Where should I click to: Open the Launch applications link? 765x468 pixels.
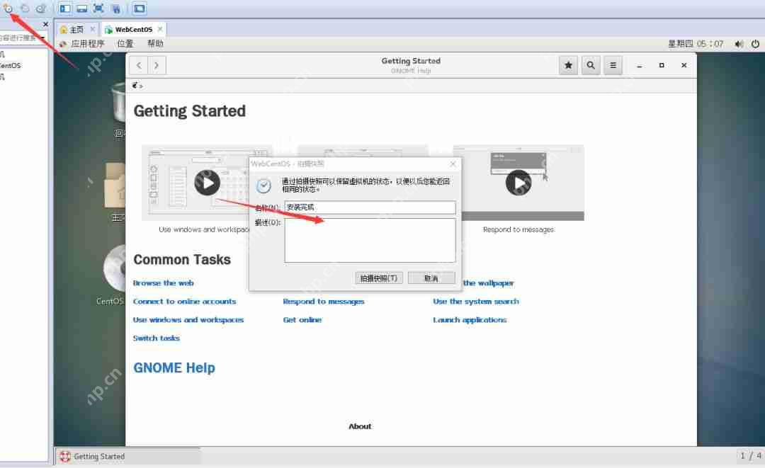point(470,320)
